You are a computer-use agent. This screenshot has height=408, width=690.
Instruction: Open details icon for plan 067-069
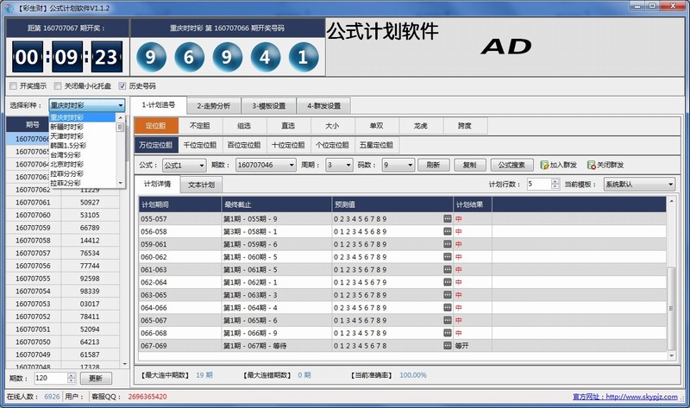pyautogui.click(x=447, y=345)
